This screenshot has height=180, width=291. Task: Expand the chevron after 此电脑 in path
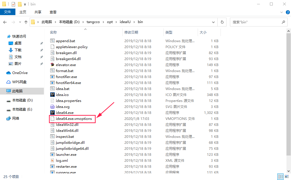pyautogui.click(x=56, y=22)
